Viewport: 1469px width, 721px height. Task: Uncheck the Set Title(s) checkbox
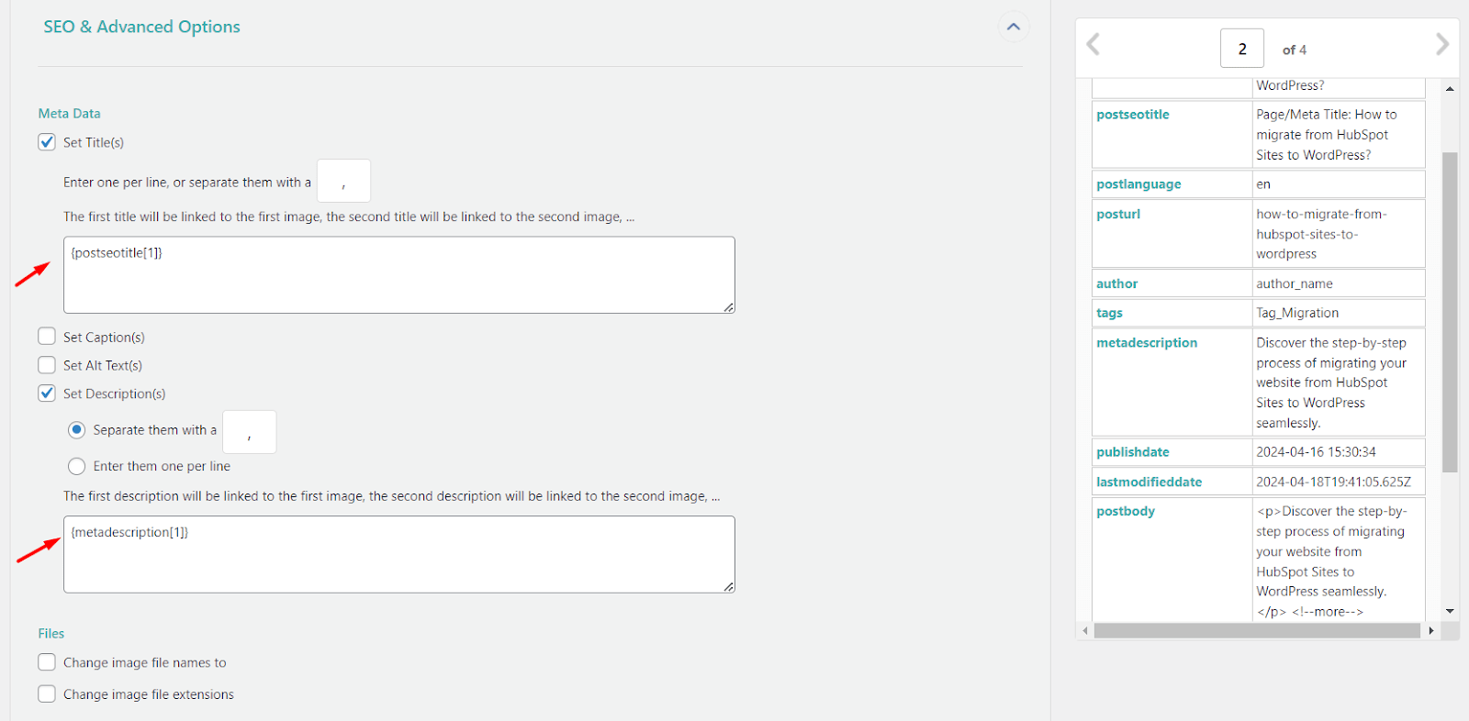(47, 142)
